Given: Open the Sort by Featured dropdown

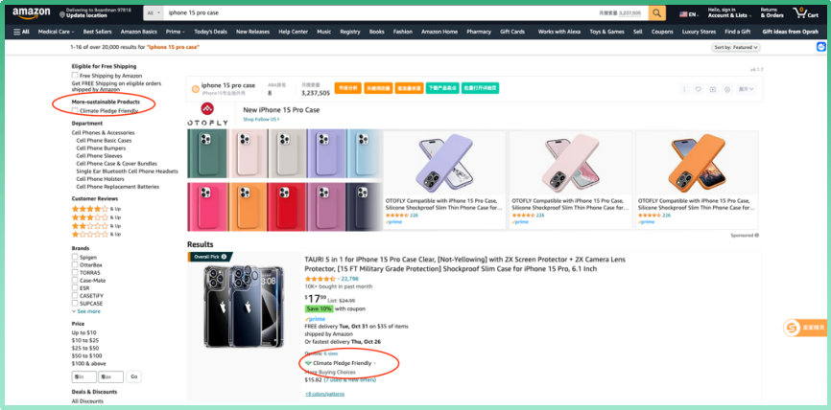Looking at the screenshot, I should pos(736,47).
